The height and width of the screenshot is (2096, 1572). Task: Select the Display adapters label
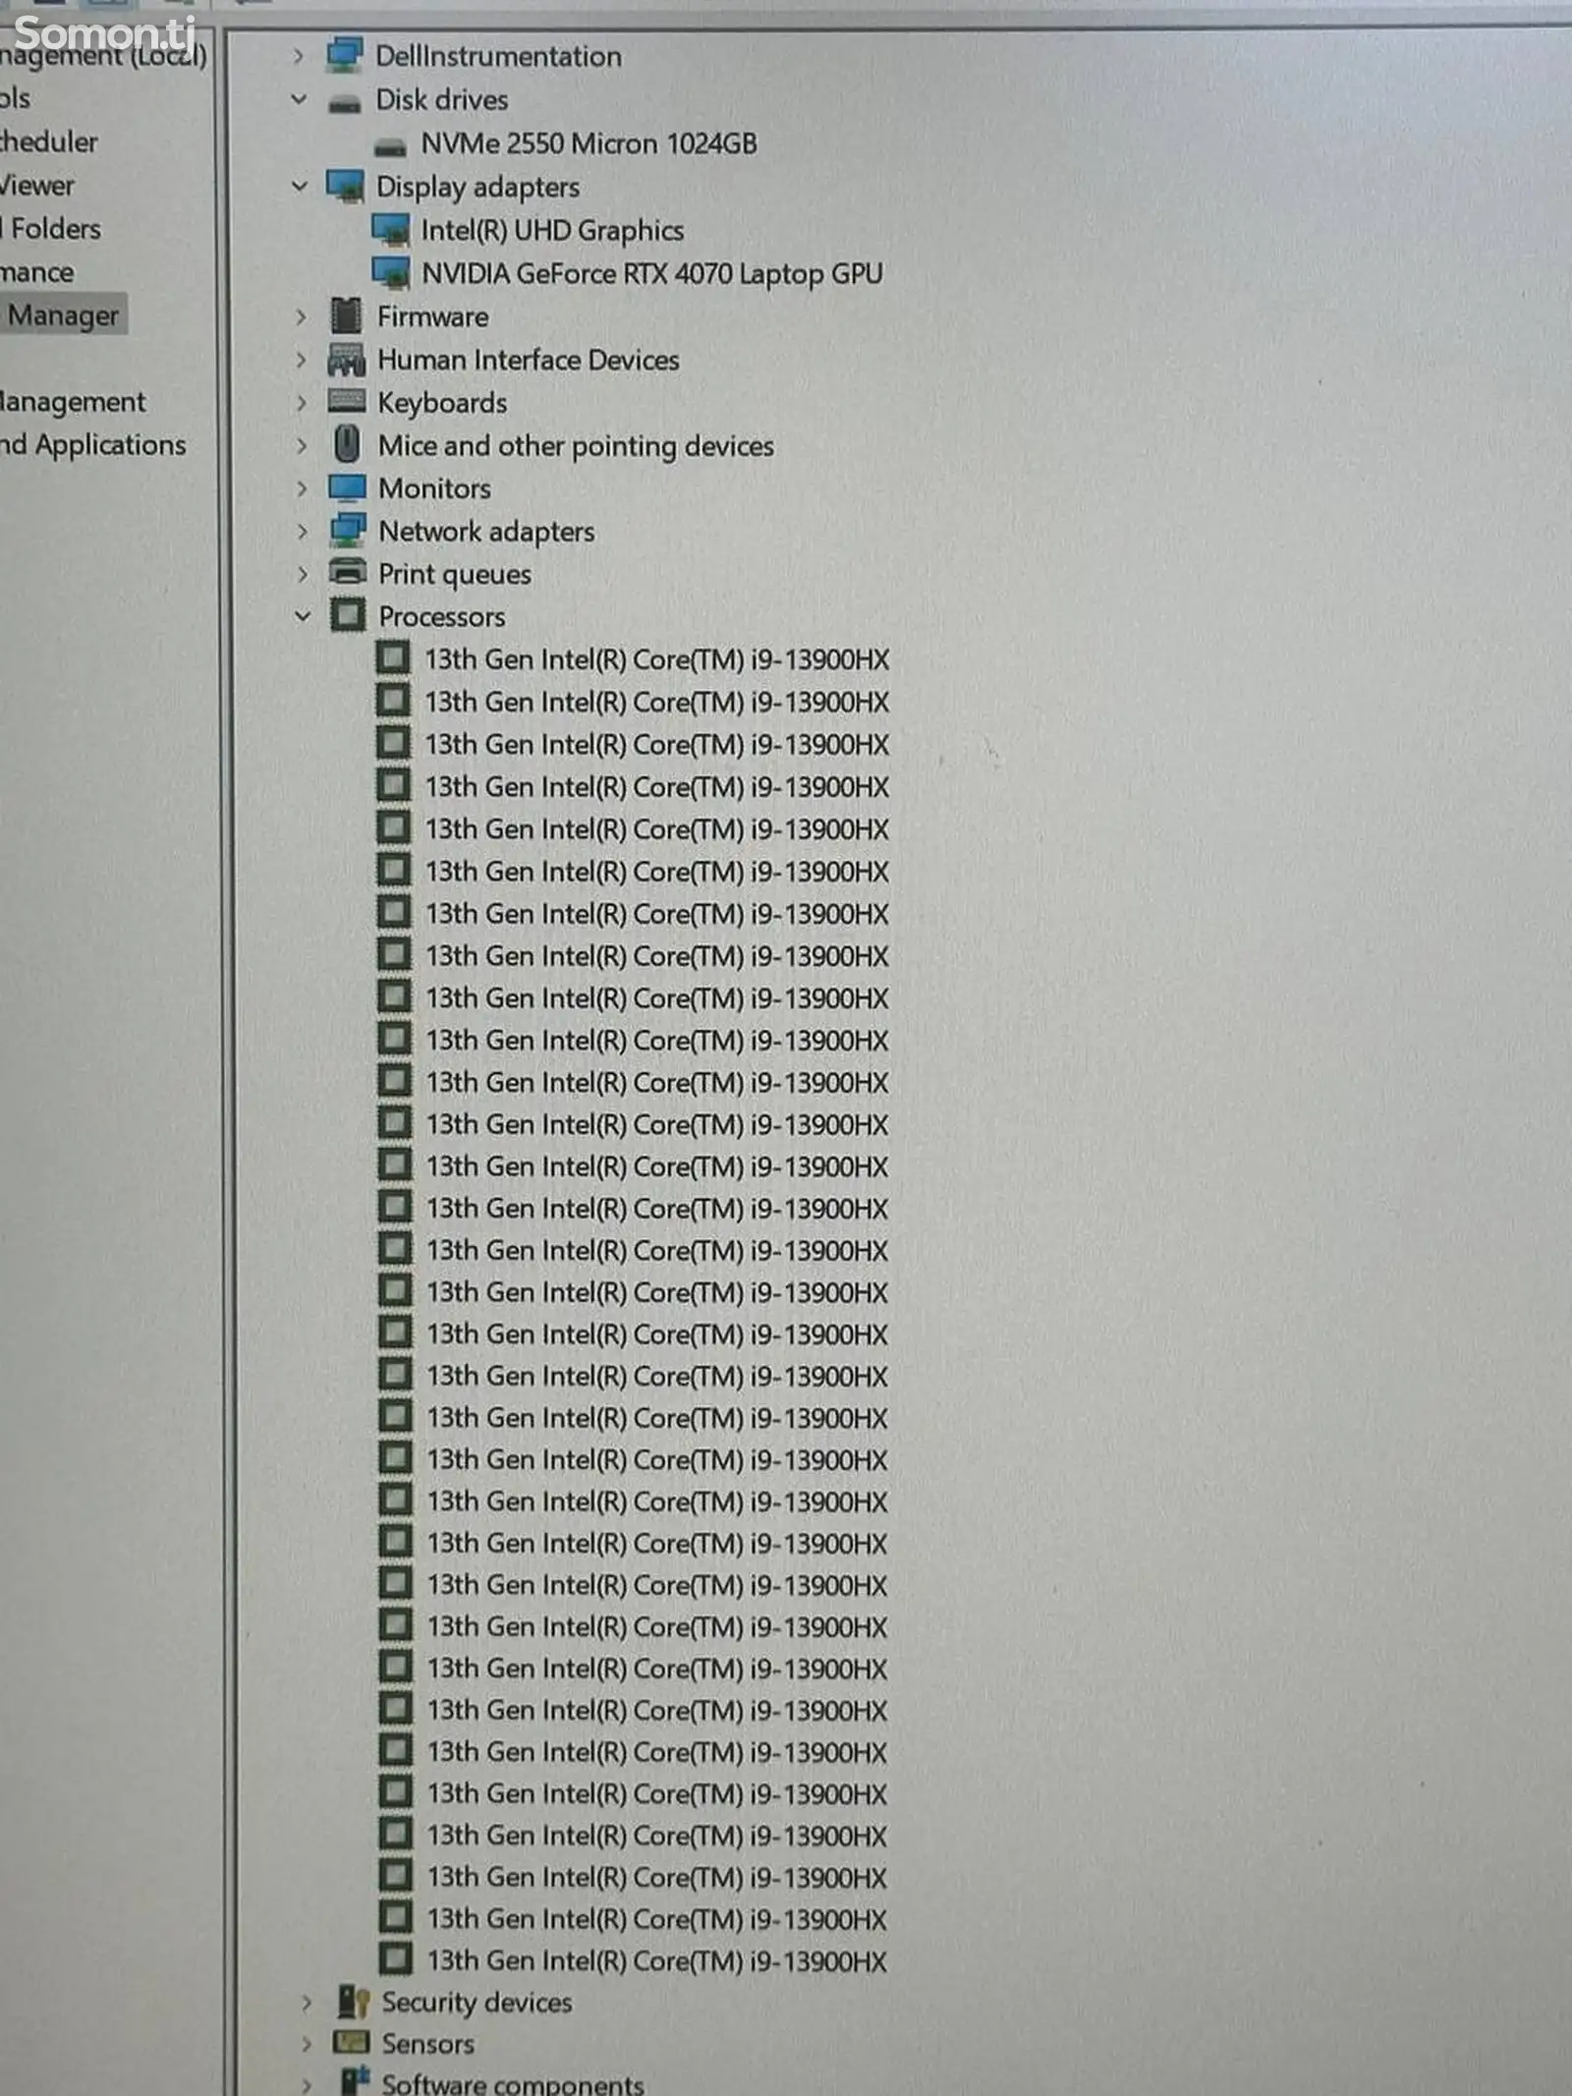(477, 187)
